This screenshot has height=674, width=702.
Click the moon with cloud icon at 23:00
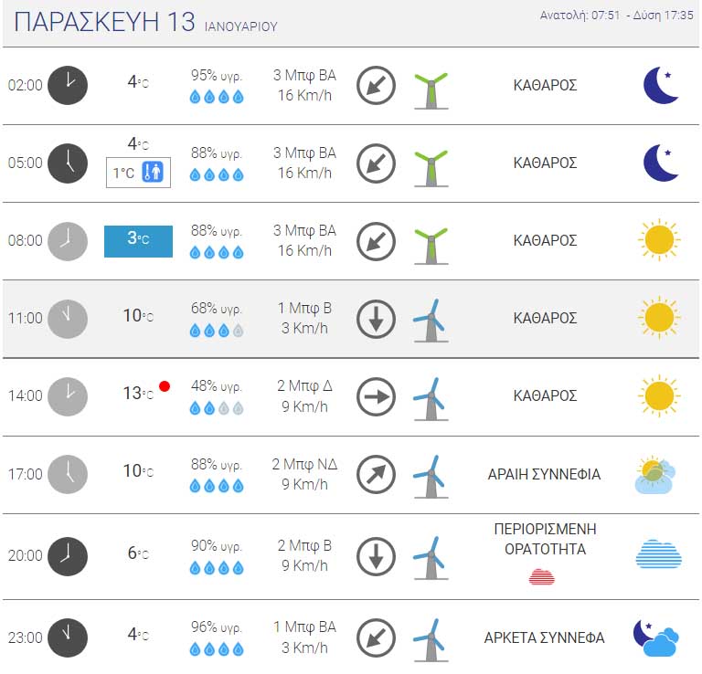tap(656, 638)
